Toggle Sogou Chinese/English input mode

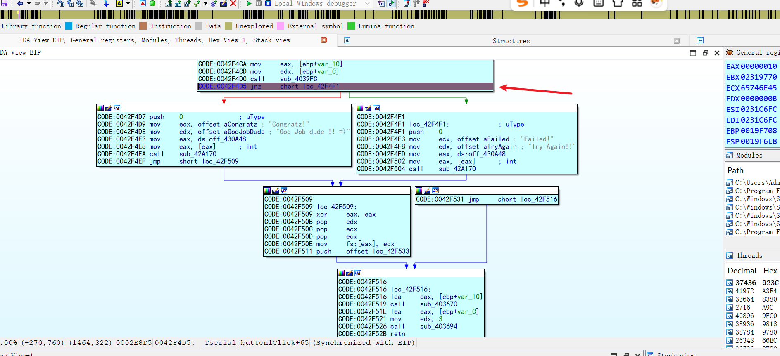(545, 3)
